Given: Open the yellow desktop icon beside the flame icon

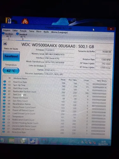Looking at the screenshot, I should pos(8,20).
